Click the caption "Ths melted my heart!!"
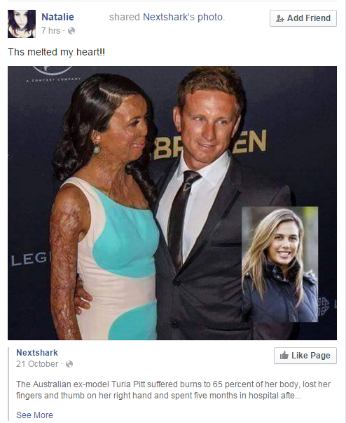Viewport: 346px width, 423px height. tap(56, 52)
